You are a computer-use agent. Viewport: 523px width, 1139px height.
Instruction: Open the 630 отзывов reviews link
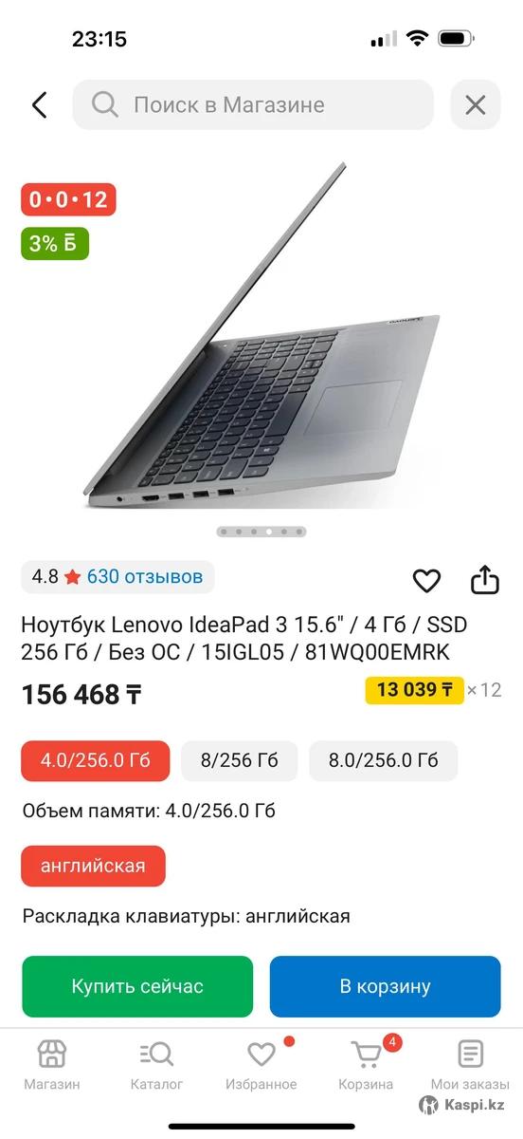click(145, 576)
